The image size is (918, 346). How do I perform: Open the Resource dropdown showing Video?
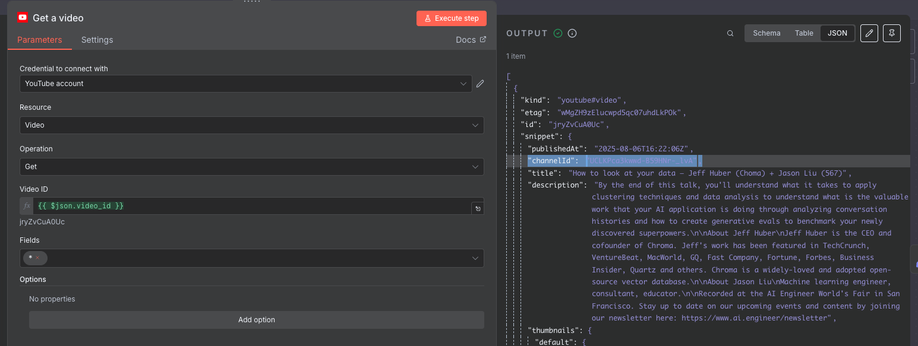pos(251,125)
